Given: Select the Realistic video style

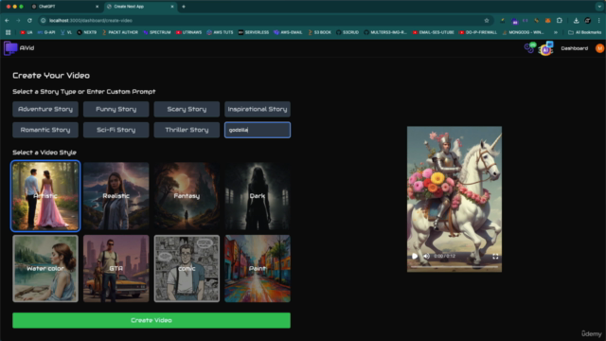Looking at the screenshot, I should click(116, 196).
